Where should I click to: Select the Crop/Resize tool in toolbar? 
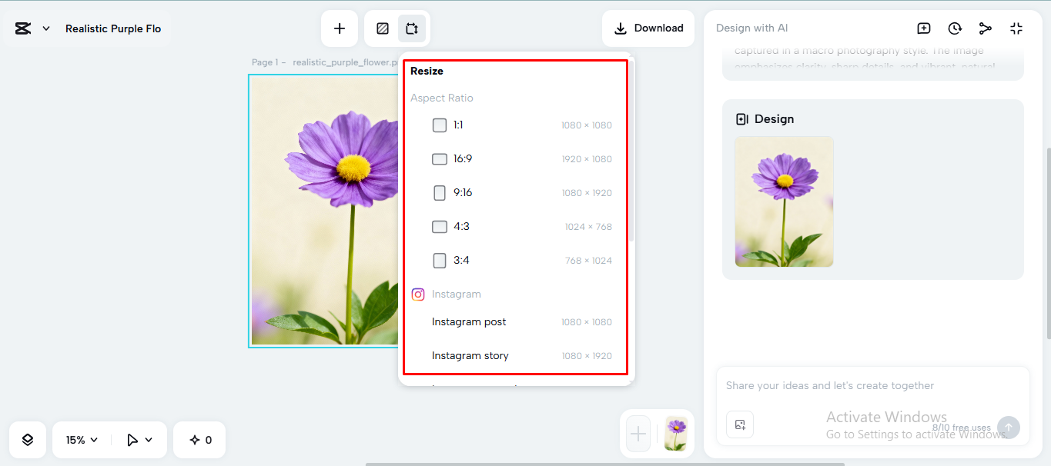412,28
